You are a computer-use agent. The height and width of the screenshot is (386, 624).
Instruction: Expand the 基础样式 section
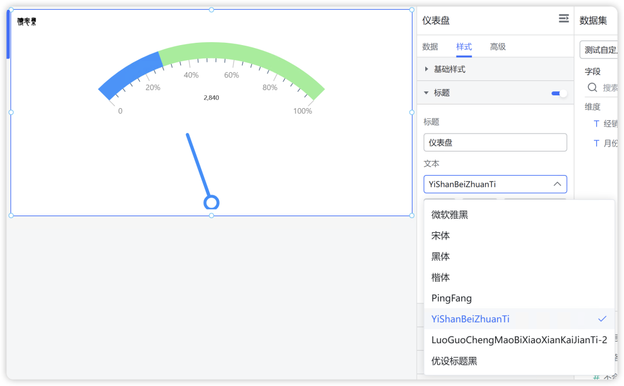[x=426, y=69]
